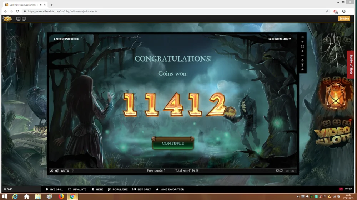Viewport: 357px width, 200px height.
Task: Open the chat bubble icon in side panel
Action: click(x=303, y=69)
